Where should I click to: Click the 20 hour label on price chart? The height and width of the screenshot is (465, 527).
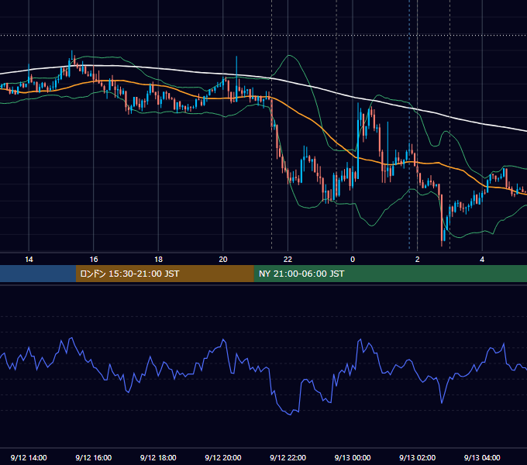point(223,260)
